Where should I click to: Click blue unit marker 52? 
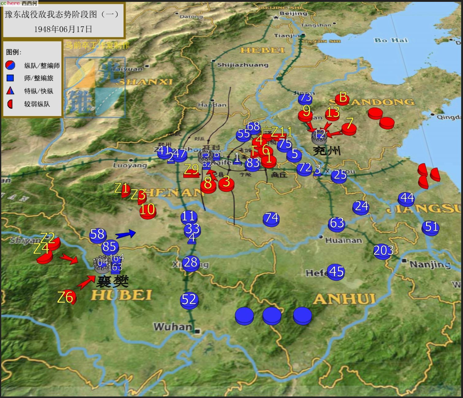click(189, 300)
